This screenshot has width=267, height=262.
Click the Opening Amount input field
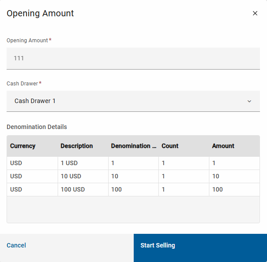point(133,58)
